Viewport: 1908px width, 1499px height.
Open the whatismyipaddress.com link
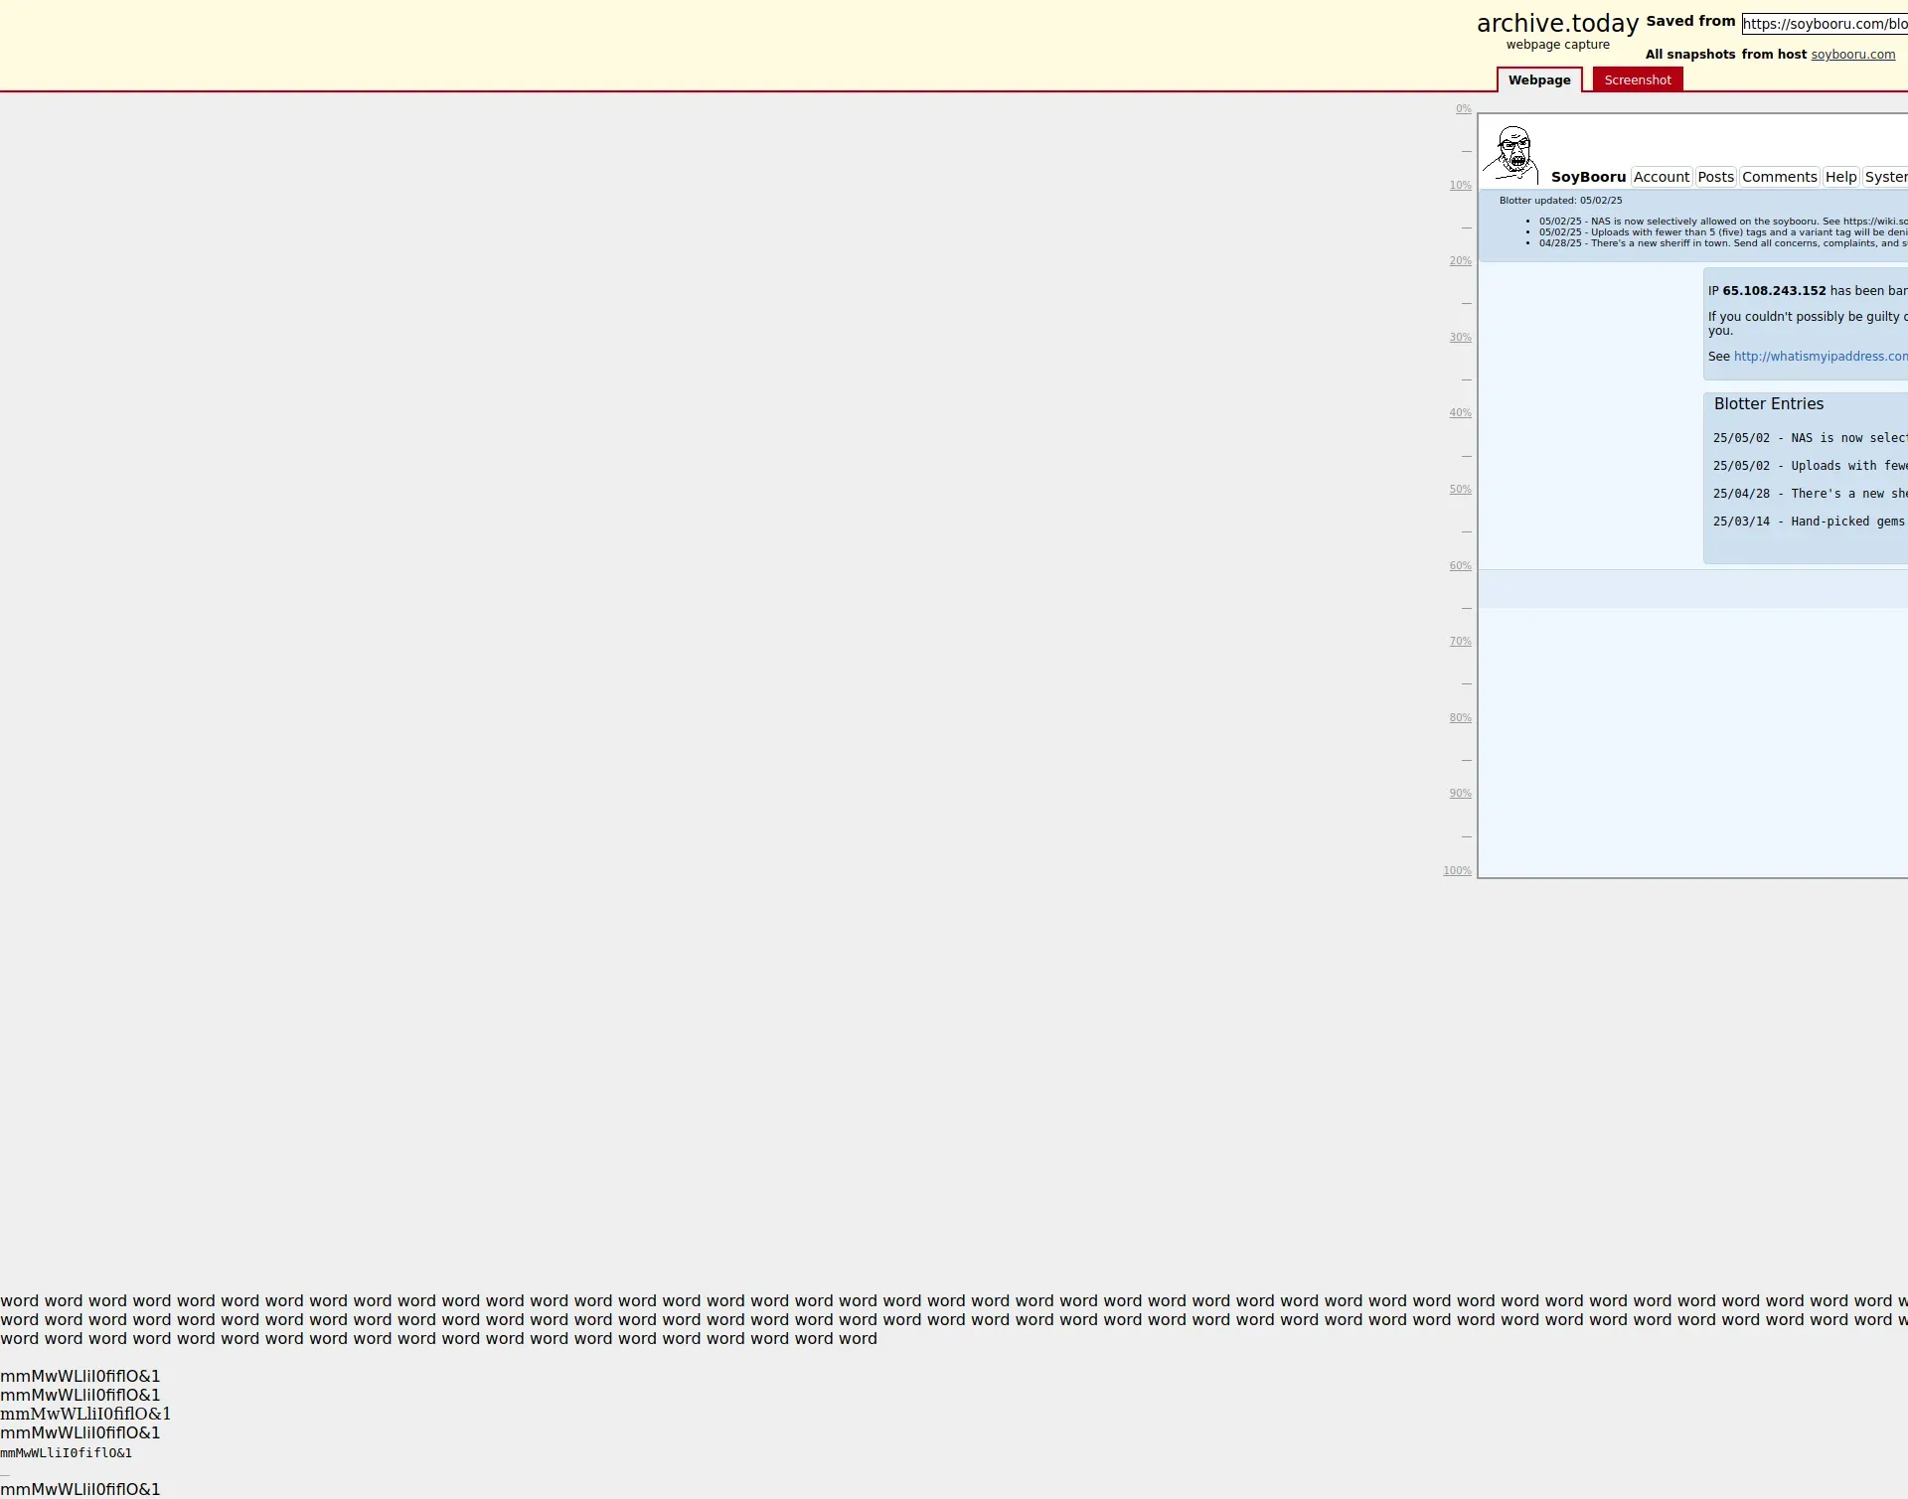[x=1820, y=357]
